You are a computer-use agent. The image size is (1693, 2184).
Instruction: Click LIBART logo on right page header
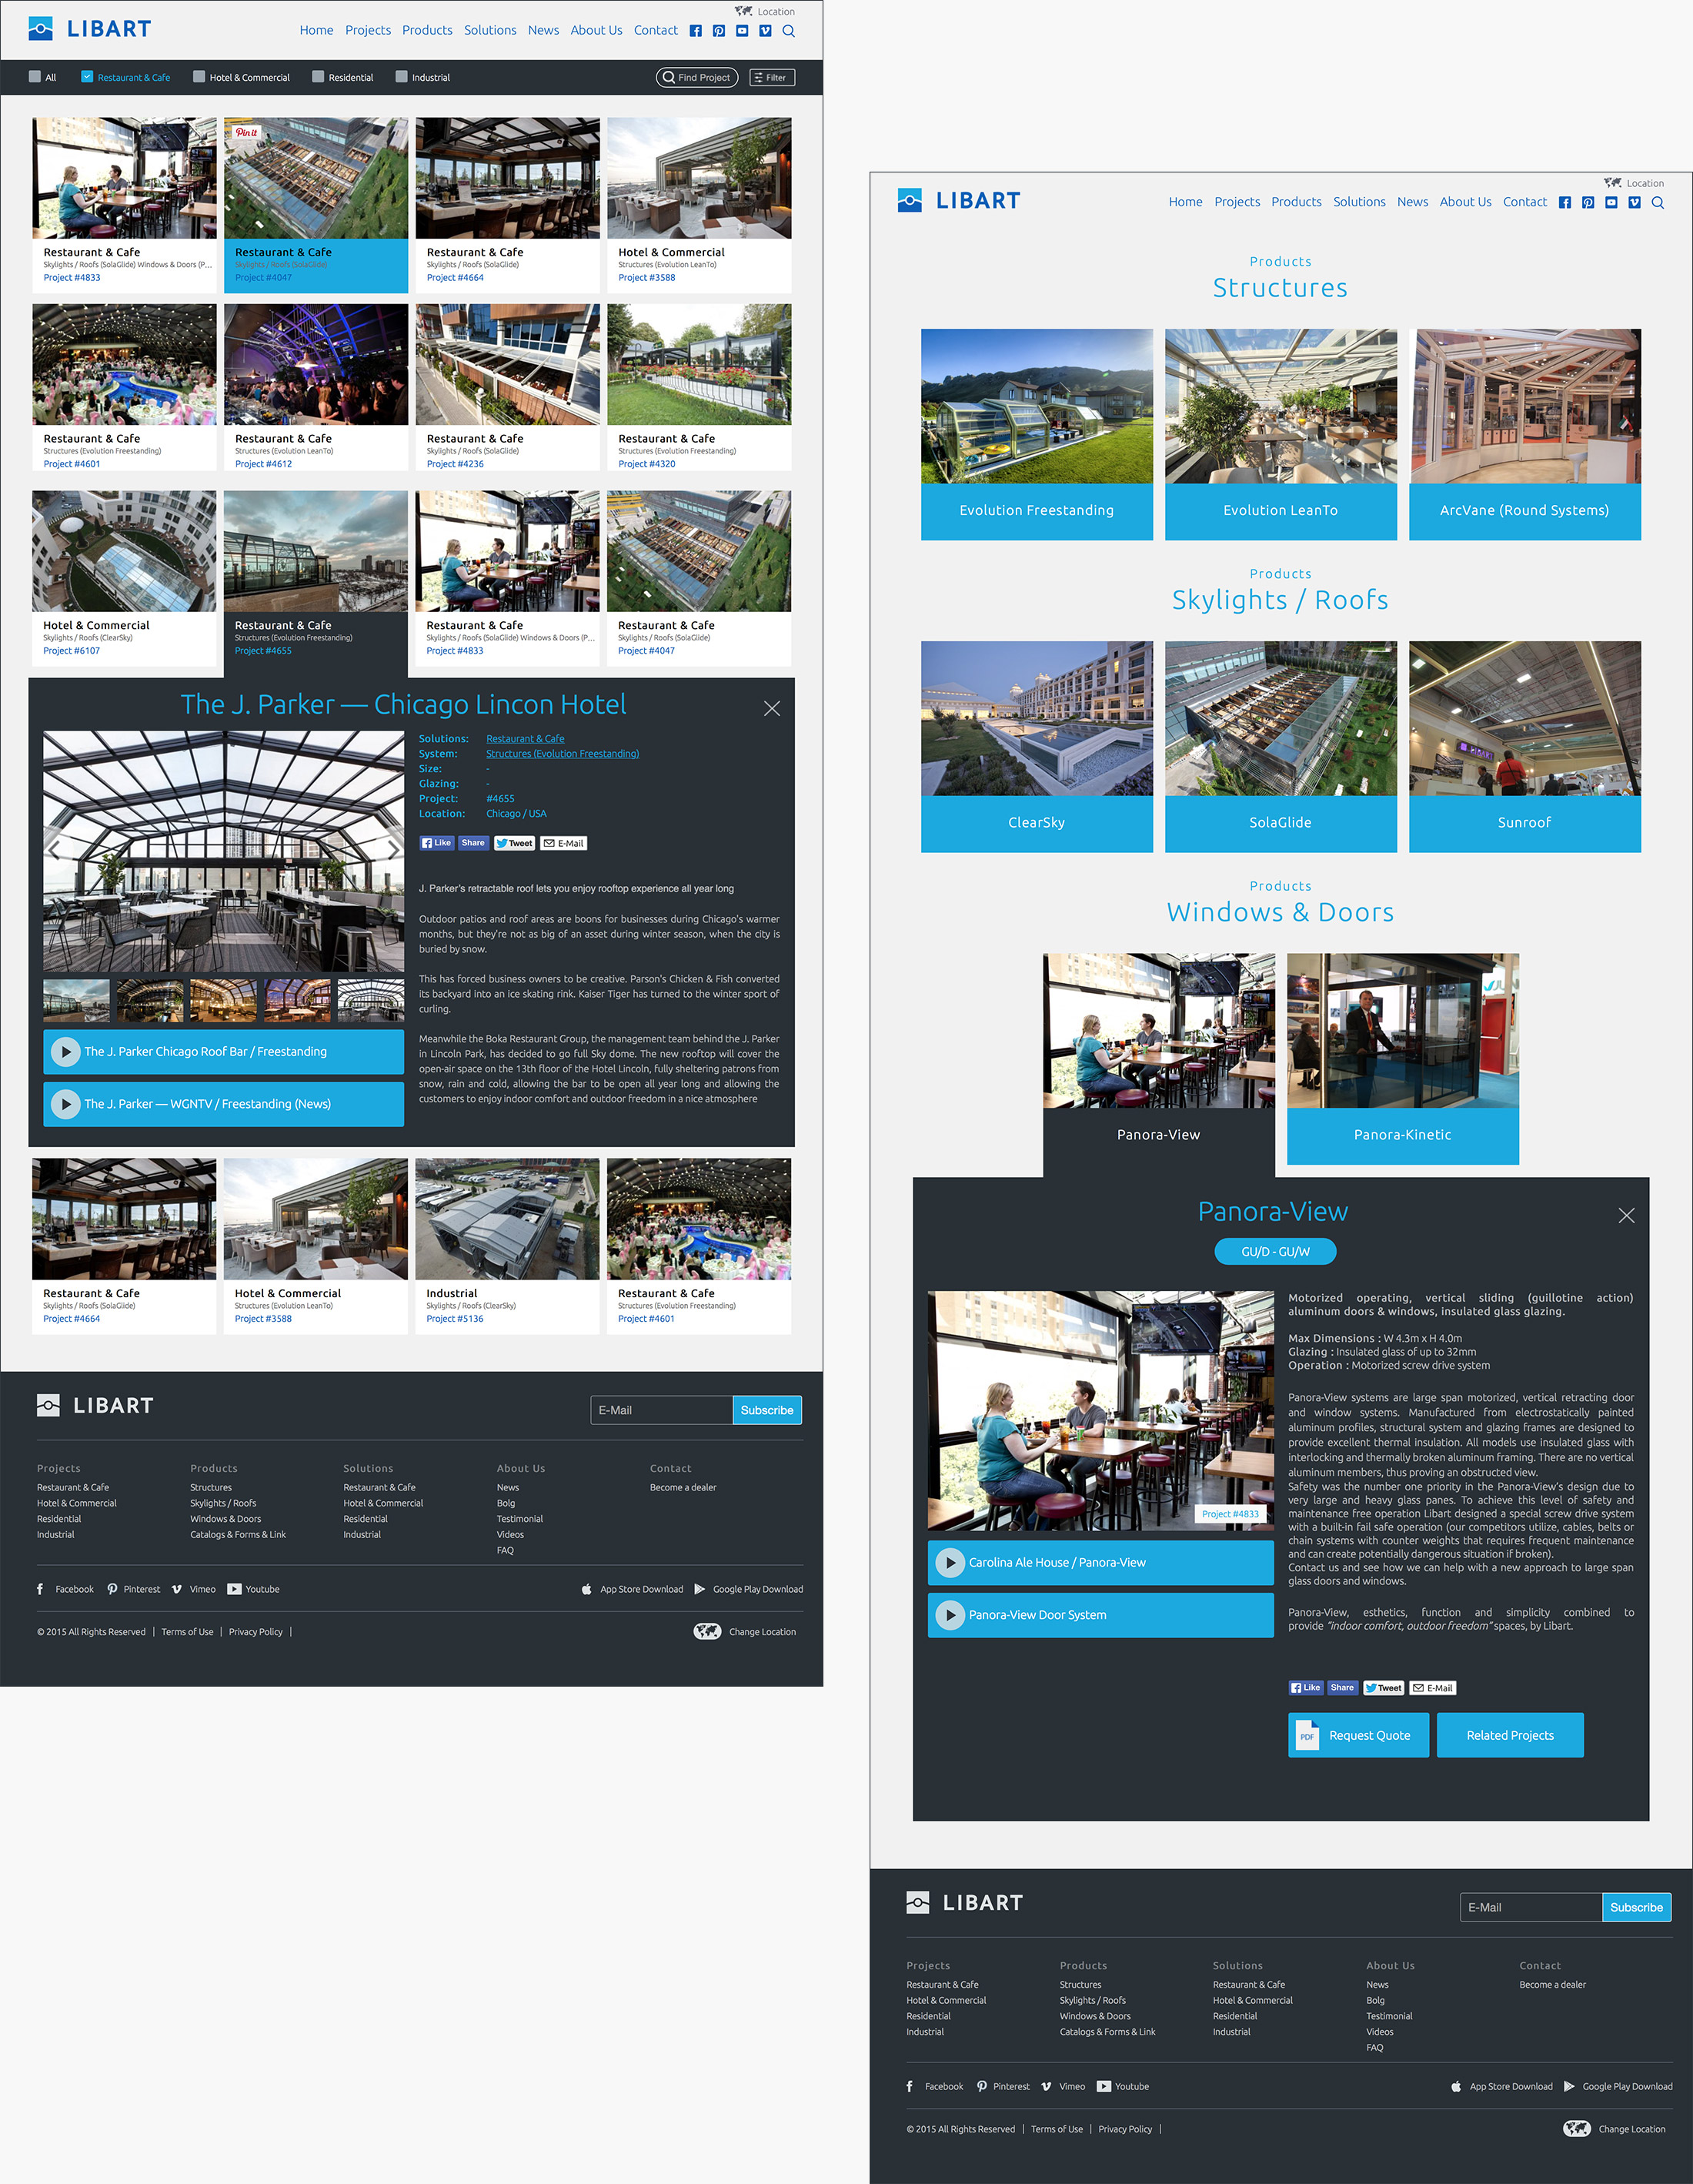[960, 201]
